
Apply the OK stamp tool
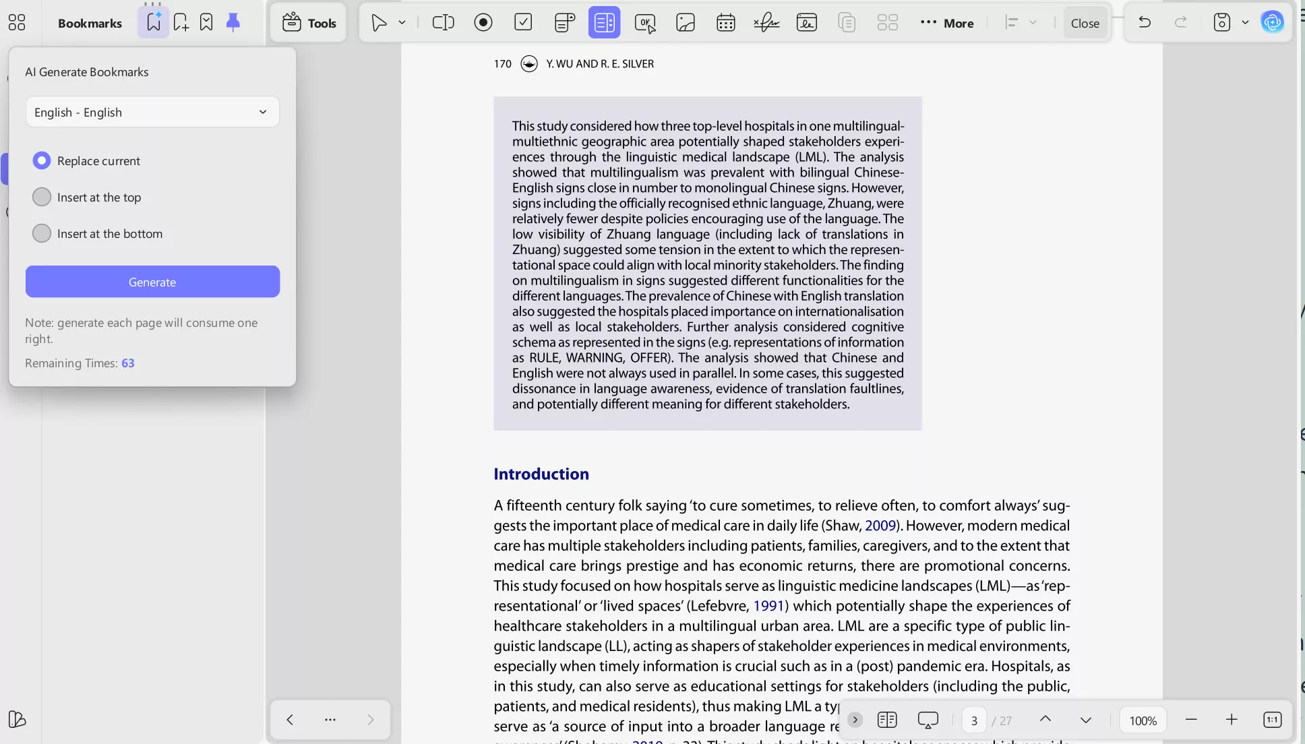click(645, 22)
